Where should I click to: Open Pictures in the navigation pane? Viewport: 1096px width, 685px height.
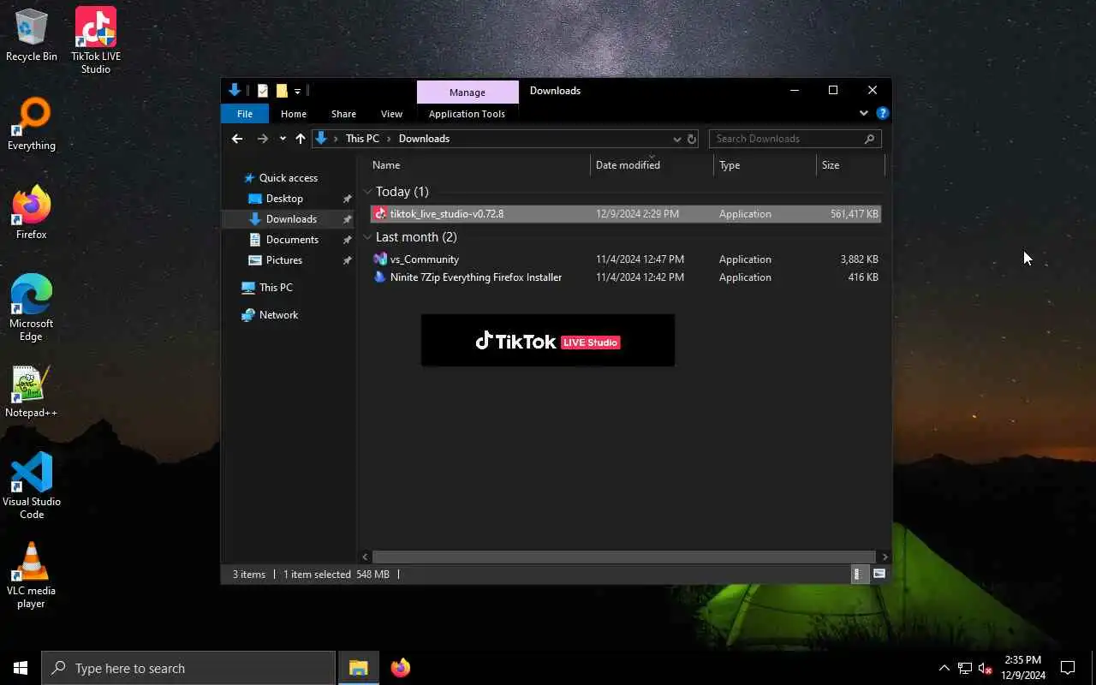[x=284, y=260]
